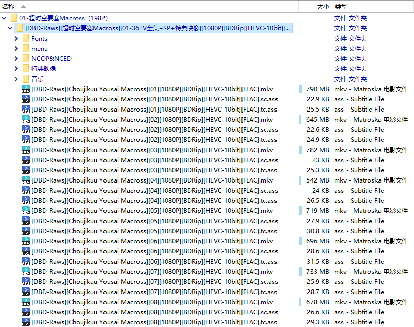Expand the menu folder
This screenshot has height=327, width=414.
tap(16, 49)
